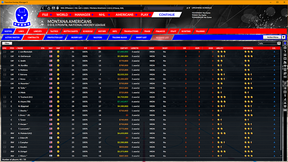Click the jersey icon beside F. Vatrano
Viewport: 288px width, 162px height.
click(5, 74)
